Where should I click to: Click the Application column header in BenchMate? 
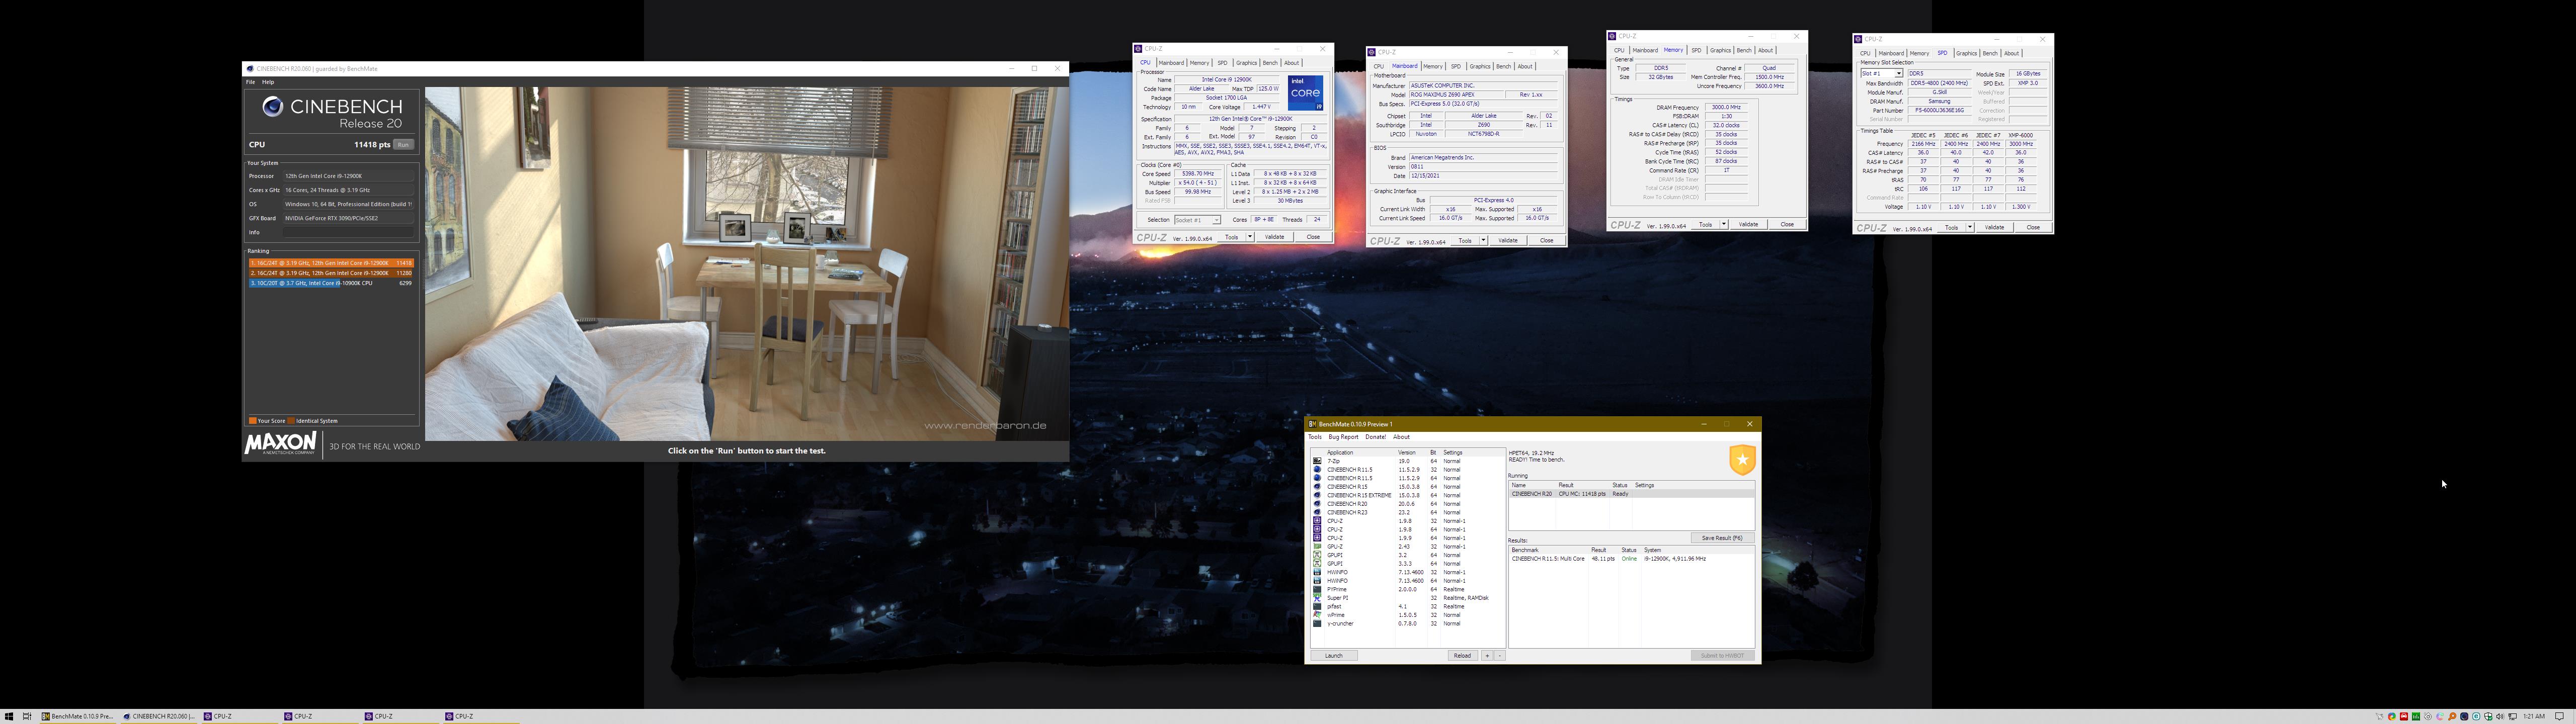click(1340, 453)
